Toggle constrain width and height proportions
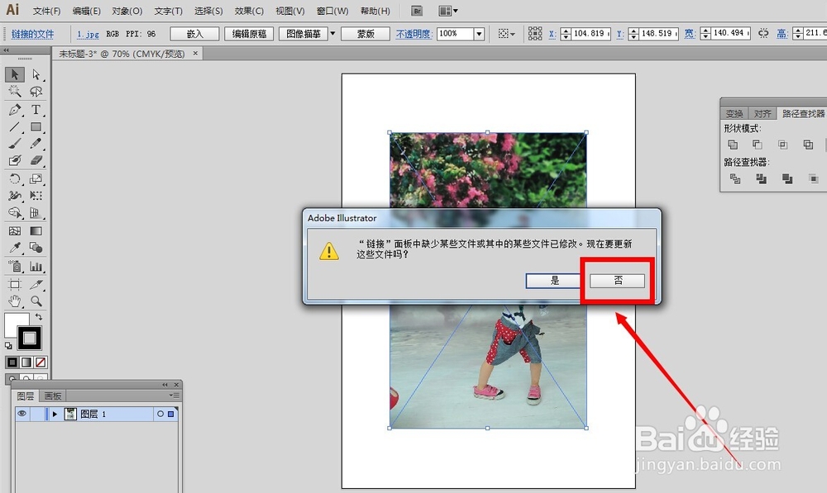This screenshot has width=827, height=493. click(763, 33)
